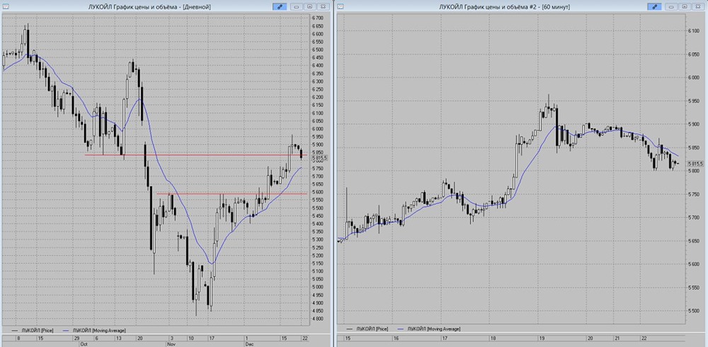Minimize the Дневной chart window
Screen dimensions: 708x347
(x=296, y=6)
